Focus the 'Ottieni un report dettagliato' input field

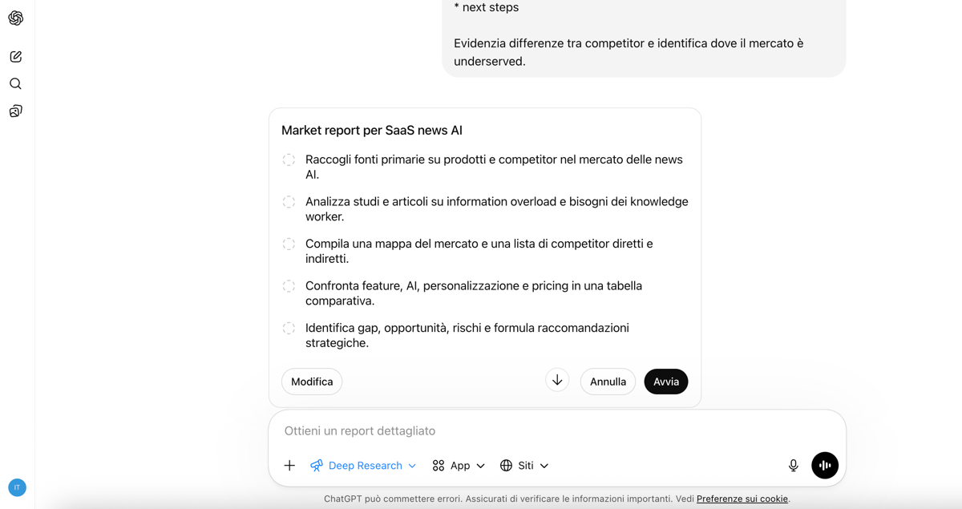pyautogui.click(x=529, y=431)
